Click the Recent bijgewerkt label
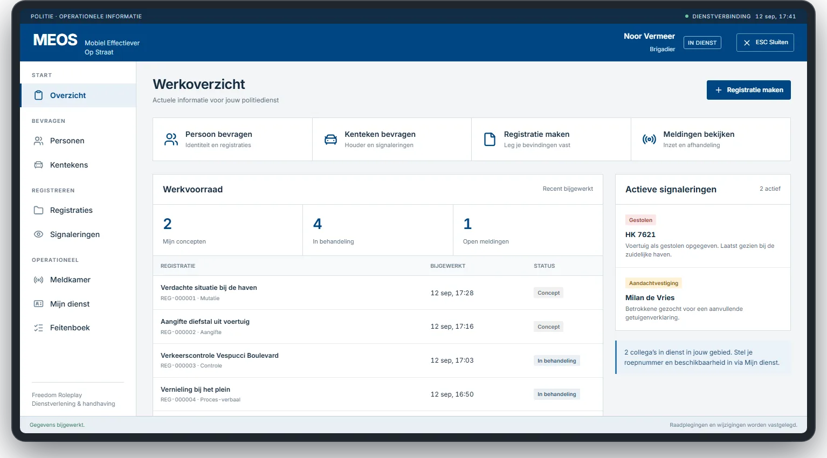Viewport: 827px width, 458px height. (x=568, y=189)
